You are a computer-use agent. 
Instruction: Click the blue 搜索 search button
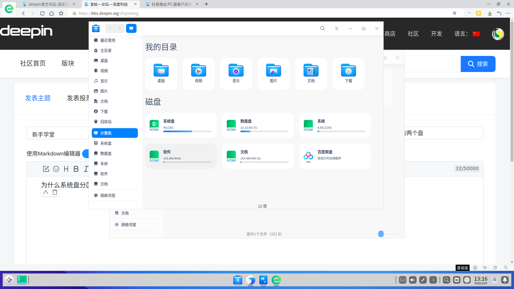pos(478,64)
